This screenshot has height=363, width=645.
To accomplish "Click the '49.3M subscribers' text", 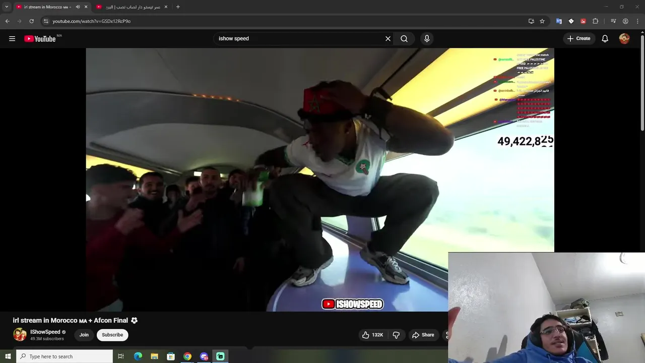I will pos(47,339).
